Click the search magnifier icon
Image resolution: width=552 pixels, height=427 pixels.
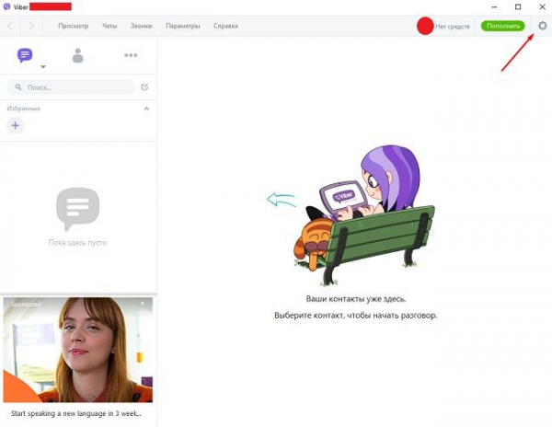coord(18,87)
